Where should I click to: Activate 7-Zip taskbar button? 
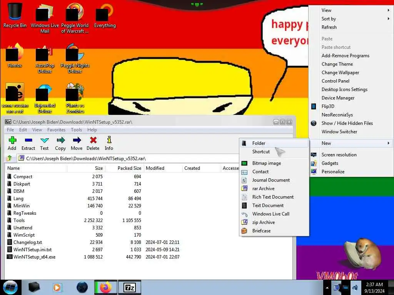(x=130, y=287)
